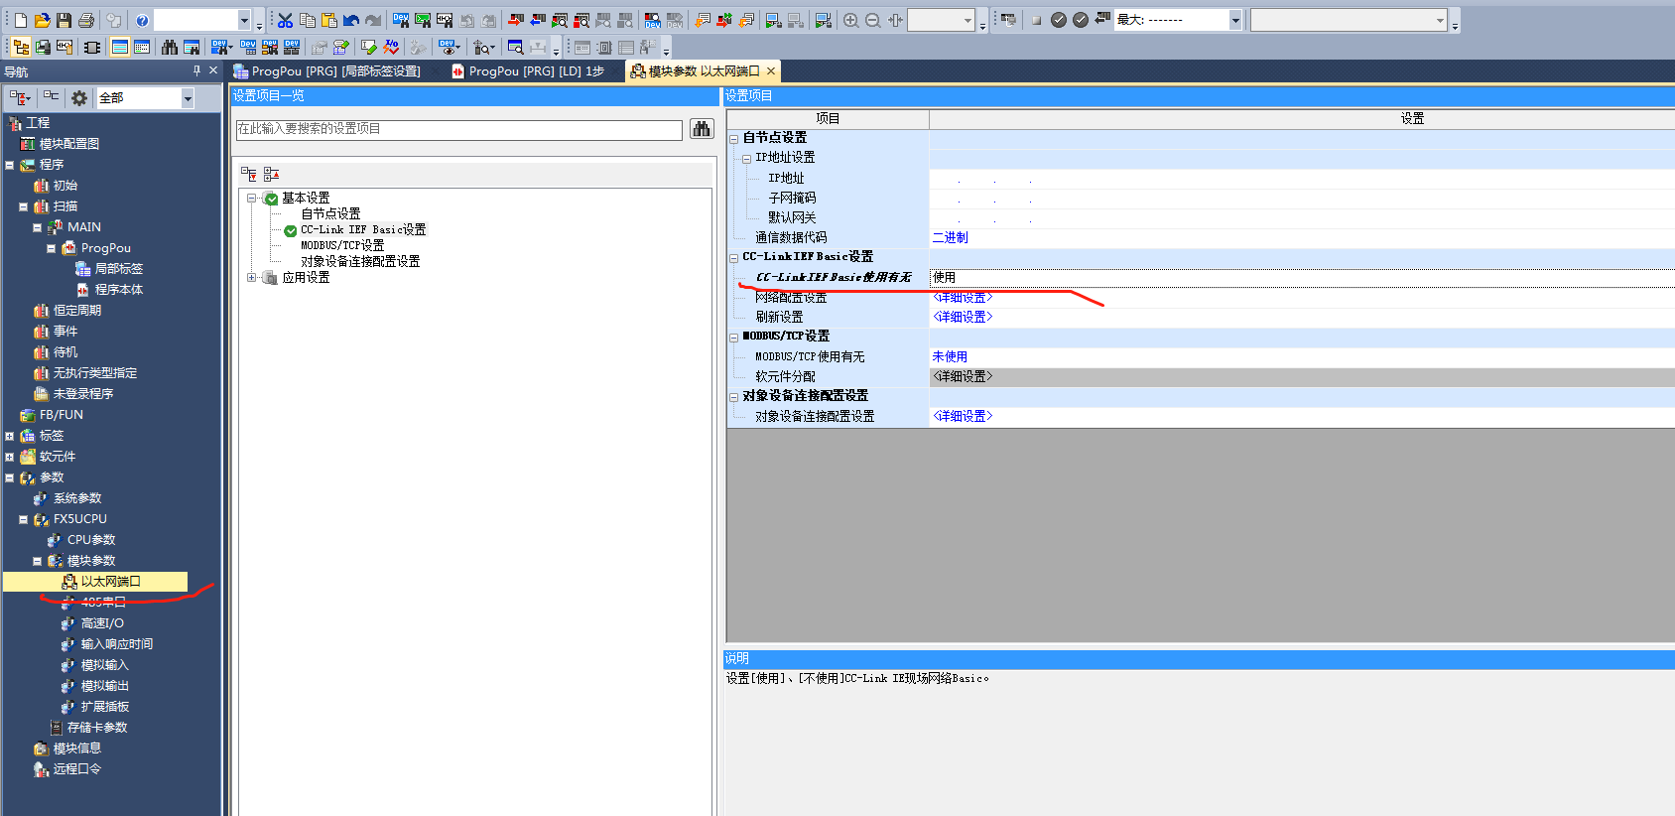Pin the 导航 navigation panel
Viewport: 1675px width, 816px height.
click(x=196, y=70)
